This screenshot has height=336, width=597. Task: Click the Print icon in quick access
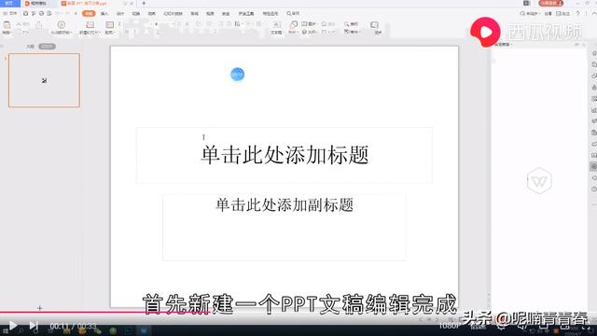41,13
